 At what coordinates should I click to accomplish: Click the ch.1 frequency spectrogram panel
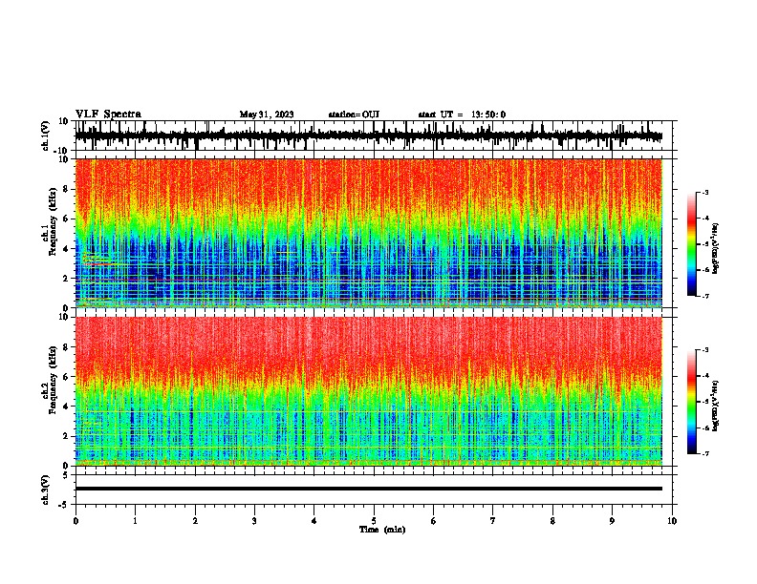pyautogui.click(x=369, y=233)
